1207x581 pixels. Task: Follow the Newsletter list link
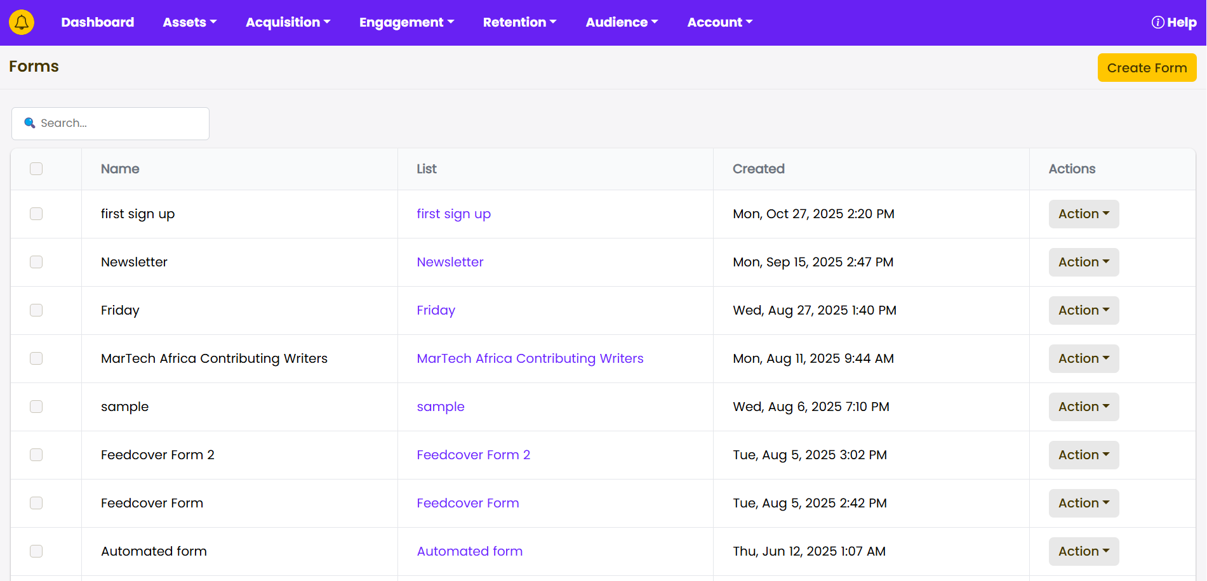[x=450, y=262]
